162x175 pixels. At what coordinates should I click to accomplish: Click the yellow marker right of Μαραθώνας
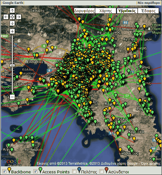[144, 27]
